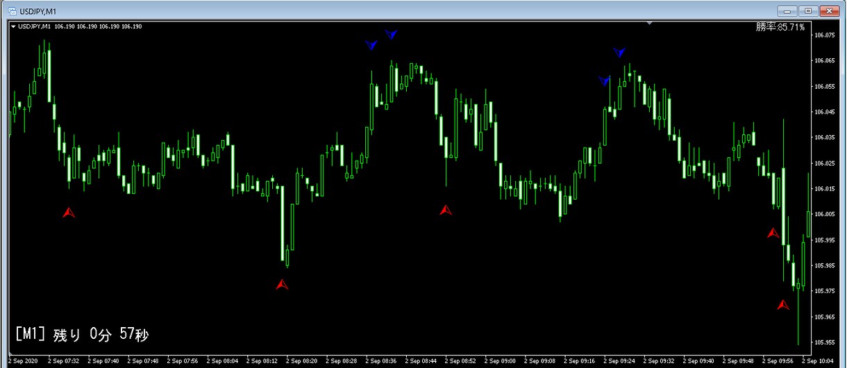This screenshot has height=368, width=847.
Task: Click the 2 Sep 07:32 time axis label
Action: pyautogui.click(x=63, y=361)
